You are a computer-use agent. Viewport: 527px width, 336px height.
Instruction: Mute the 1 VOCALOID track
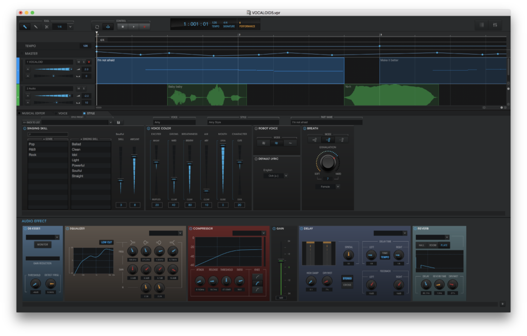[79, 62]
